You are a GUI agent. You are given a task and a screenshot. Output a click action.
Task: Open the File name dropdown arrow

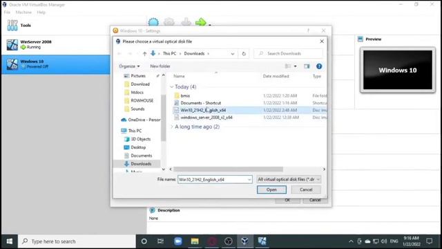tap(249, 180)
